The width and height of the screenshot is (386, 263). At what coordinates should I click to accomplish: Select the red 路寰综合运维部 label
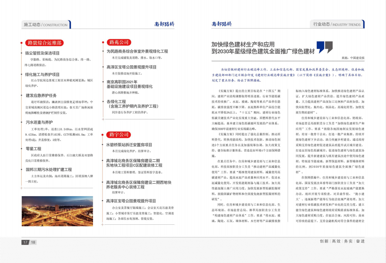pyautogui.click(x=44, y=43)
